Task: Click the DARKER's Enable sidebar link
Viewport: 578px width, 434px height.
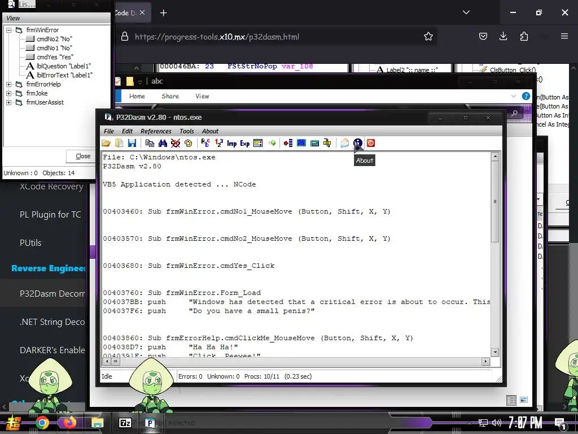Action: pos(52,350)
